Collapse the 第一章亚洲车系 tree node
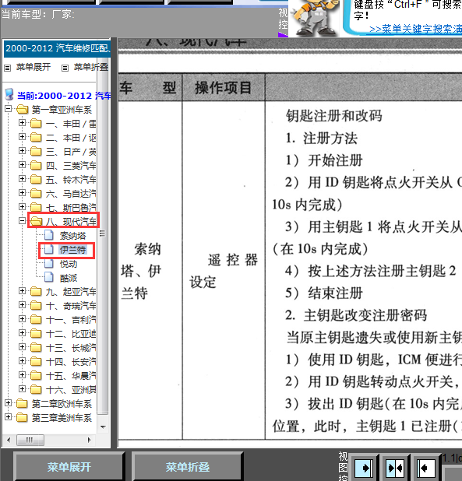This screenshot has width=462, height=481. (x=9, y=109)
